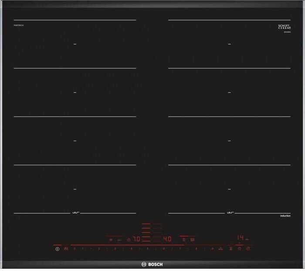This screenshot has height=271, width=305.
Task: Click the Induction label
Action: tap(285, 216)
